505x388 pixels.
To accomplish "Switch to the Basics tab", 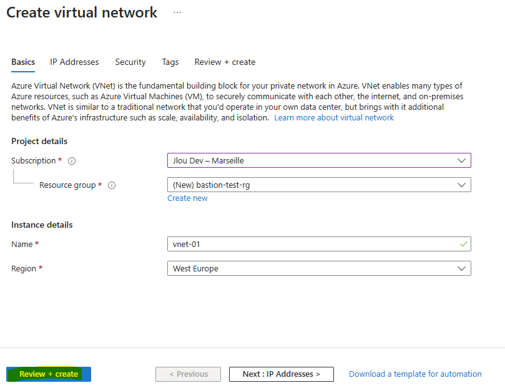I will pos(23,62).
